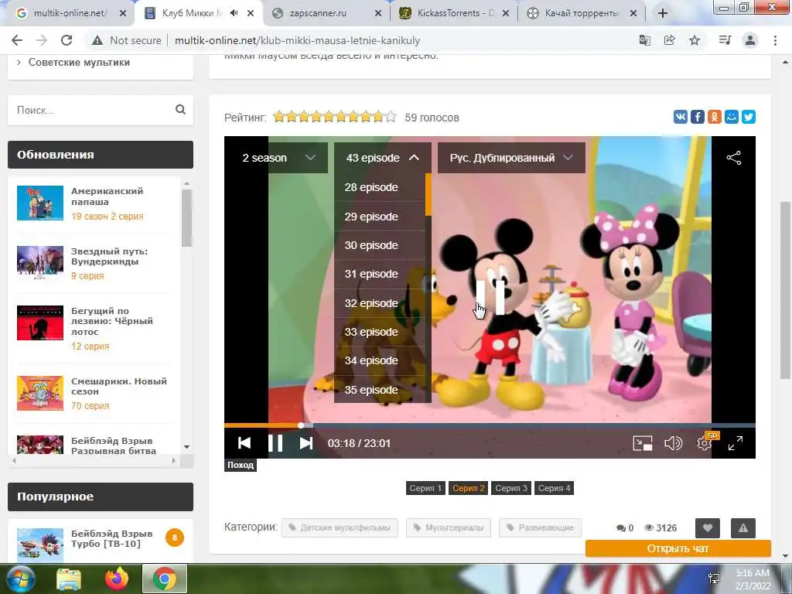792x594 pixels.
Task: Open Chrome profile avatar
Action: [750, 40]
